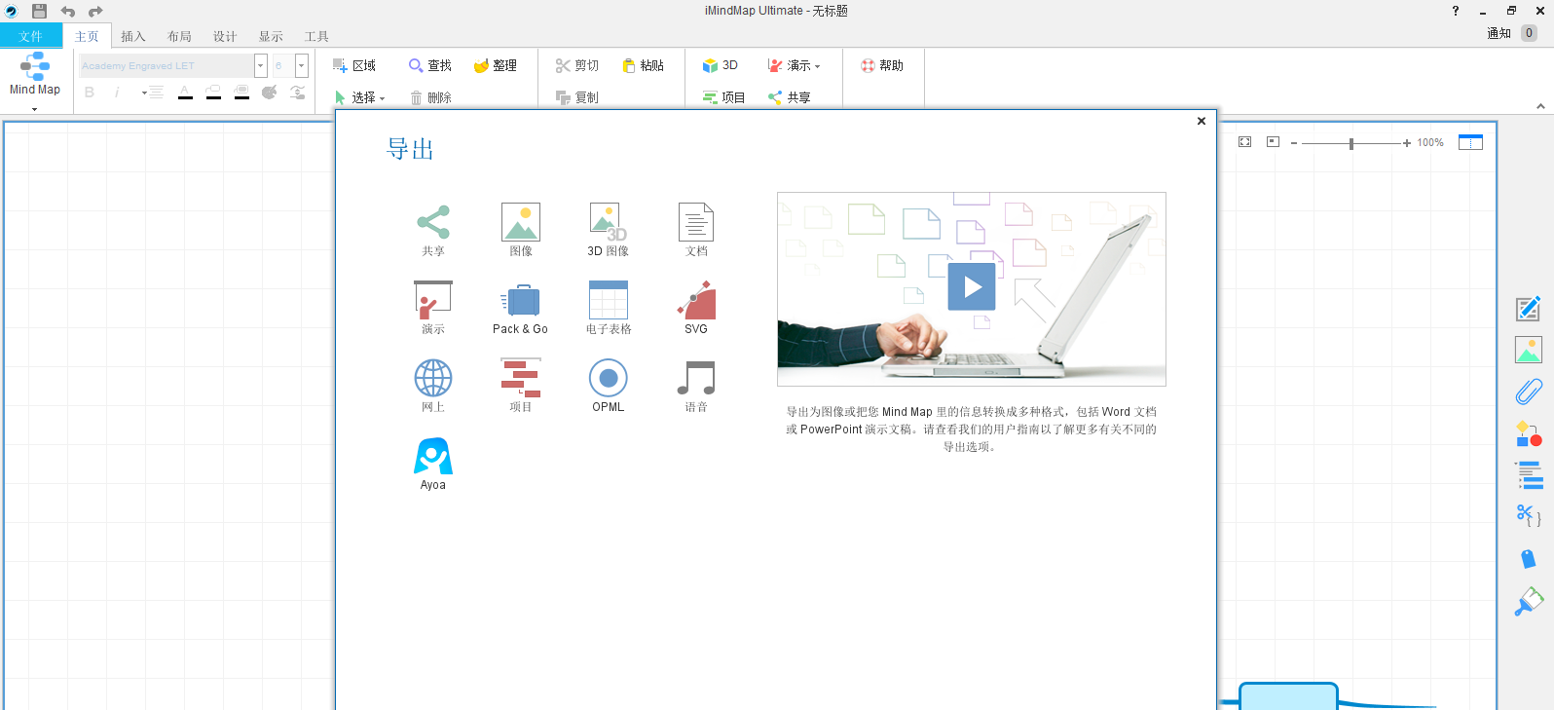Switch to the 工具 (Tools) tab
This screenshot has height=710, width=1554.
316,36
